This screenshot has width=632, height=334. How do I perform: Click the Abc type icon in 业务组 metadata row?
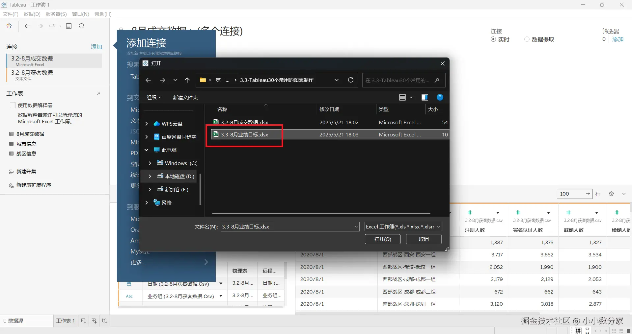pos(129,296)
